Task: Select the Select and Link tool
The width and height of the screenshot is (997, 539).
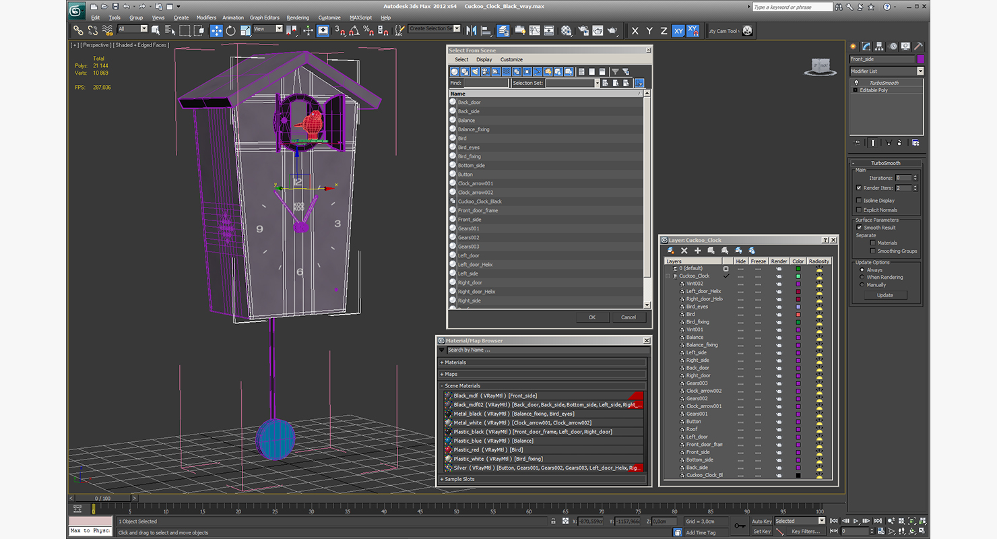Action: [x=78, y=30]
